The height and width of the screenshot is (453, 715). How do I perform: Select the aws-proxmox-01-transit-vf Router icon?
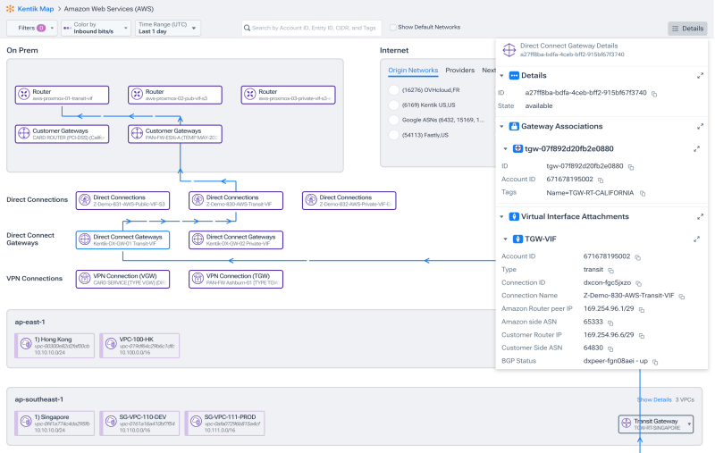pyautogui.click(x=24, y=95)
